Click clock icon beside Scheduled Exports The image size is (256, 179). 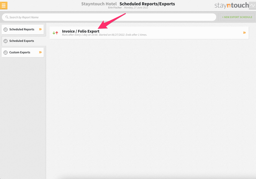(x=6, y=41)
